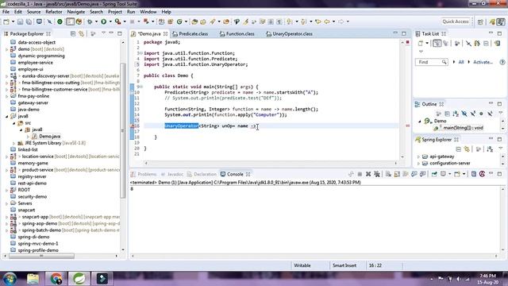508x286 pixels.
Task: Click the New file toolbar icon
Action: (6, 21)
